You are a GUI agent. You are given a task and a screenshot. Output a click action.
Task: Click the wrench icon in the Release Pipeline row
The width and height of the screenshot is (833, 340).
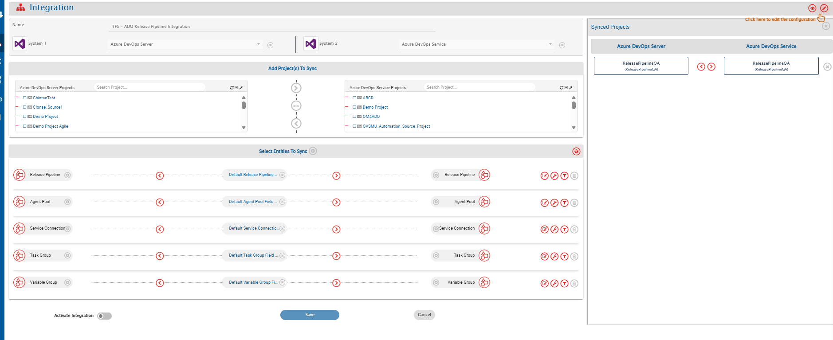(554, 176)
